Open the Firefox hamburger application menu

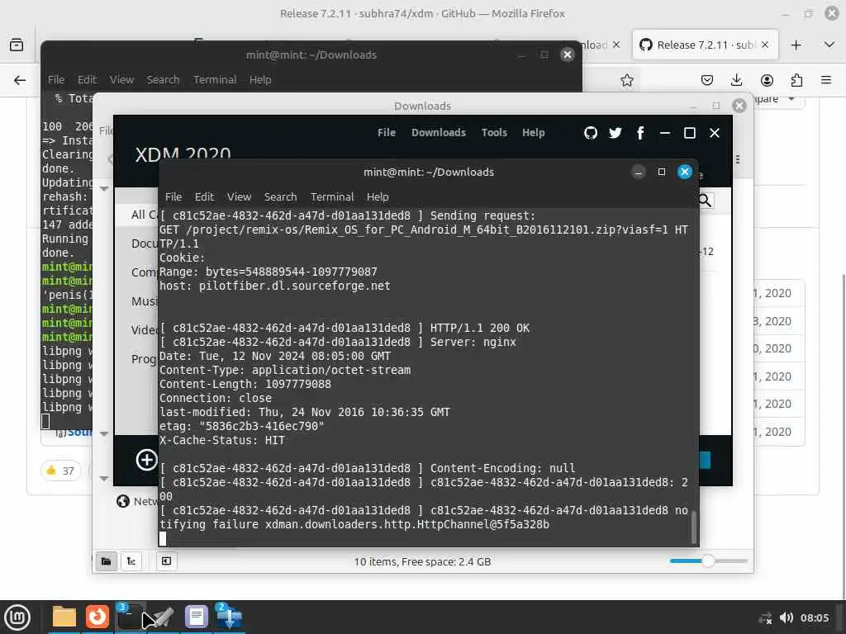826,80
